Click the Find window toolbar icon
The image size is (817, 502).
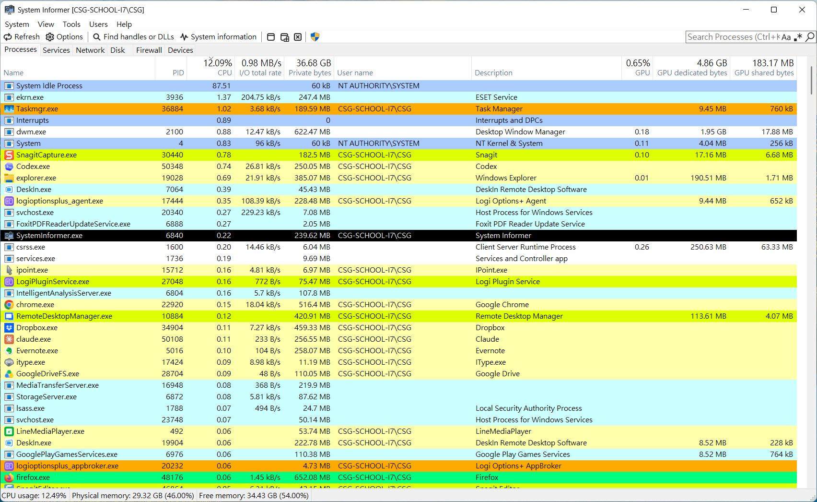271,37
